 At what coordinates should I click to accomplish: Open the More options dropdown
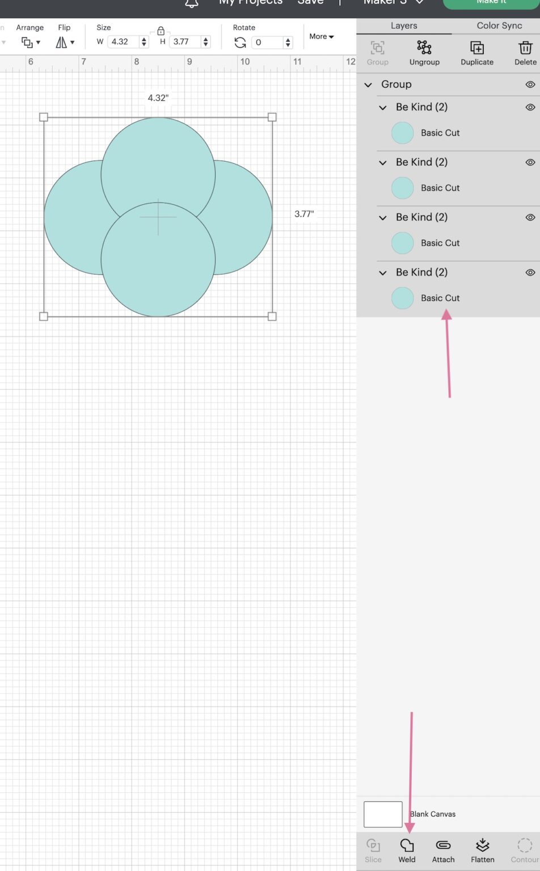click(321, 36)
